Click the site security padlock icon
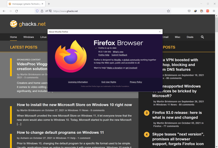 43,11
